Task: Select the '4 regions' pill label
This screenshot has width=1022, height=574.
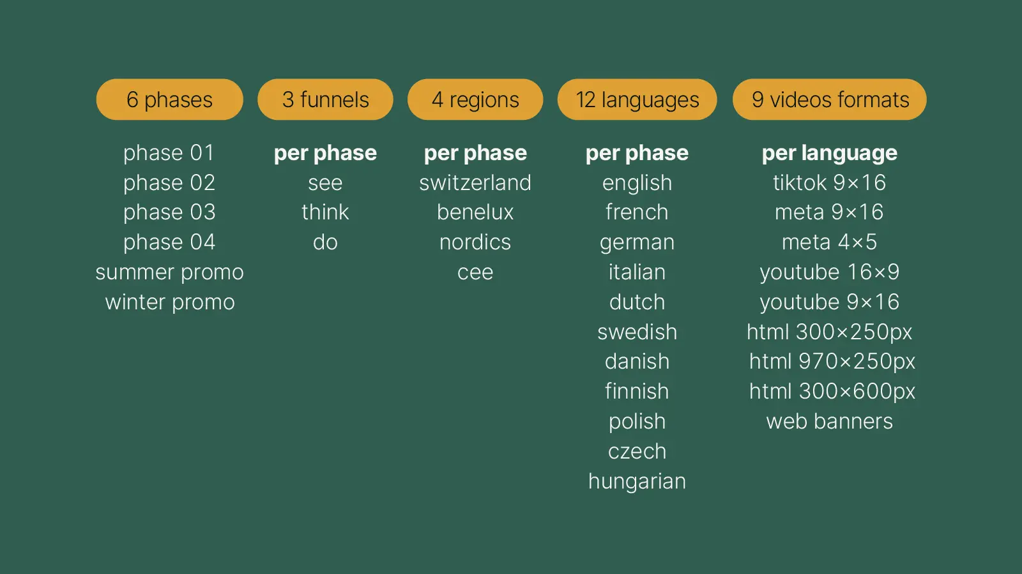Action: coord(475,99)
